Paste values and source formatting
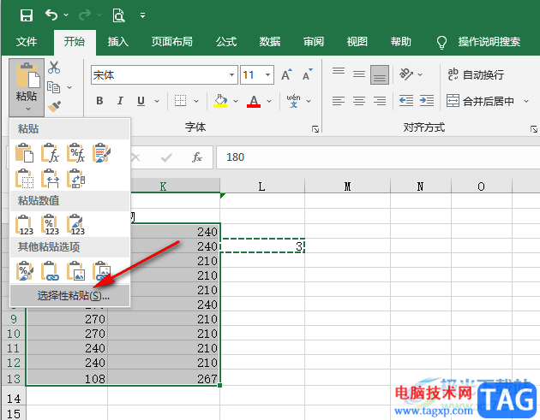 click(75, 225)
